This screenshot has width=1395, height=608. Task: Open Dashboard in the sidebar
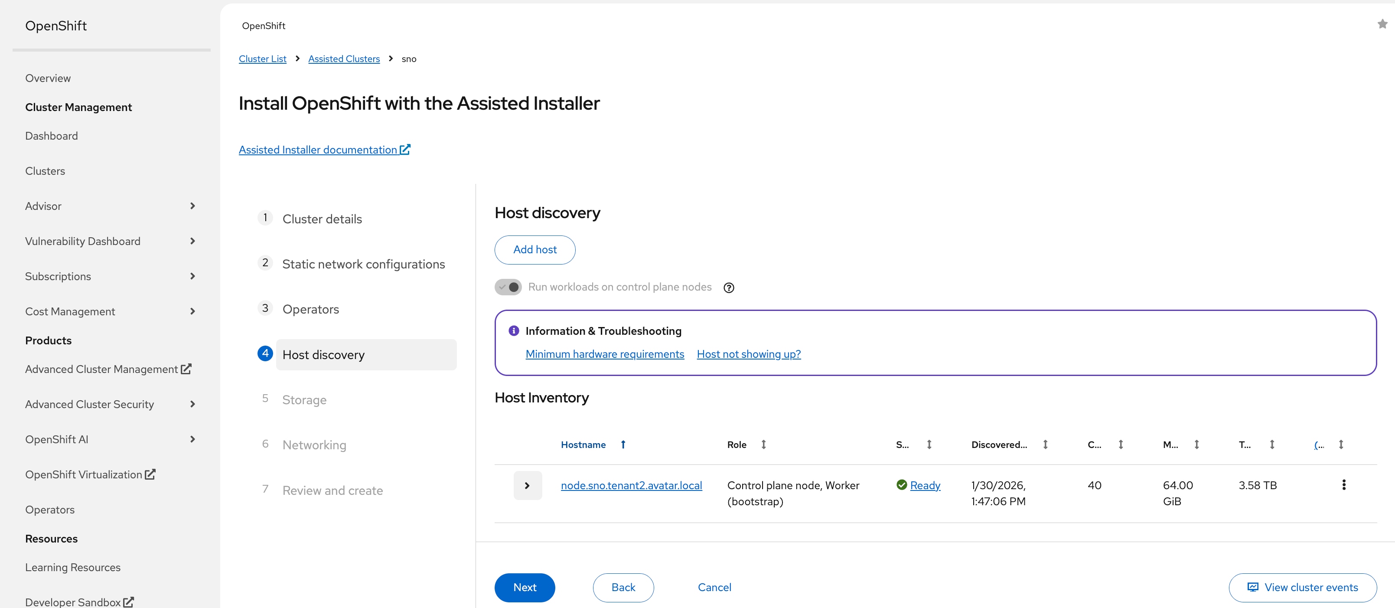click(52, 136)
